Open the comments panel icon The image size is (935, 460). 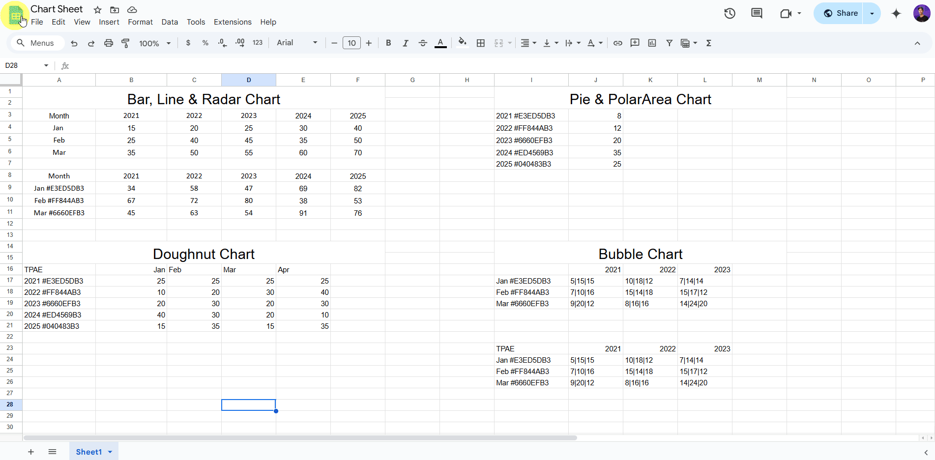point(757,13)
